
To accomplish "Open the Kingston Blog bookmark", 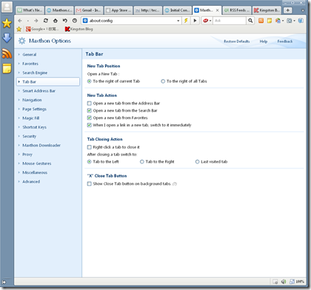I will click(79, 29).
